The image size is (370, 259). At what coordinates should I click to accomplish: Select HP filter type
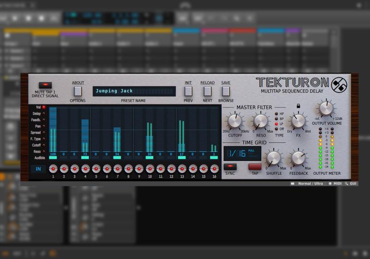277,113
